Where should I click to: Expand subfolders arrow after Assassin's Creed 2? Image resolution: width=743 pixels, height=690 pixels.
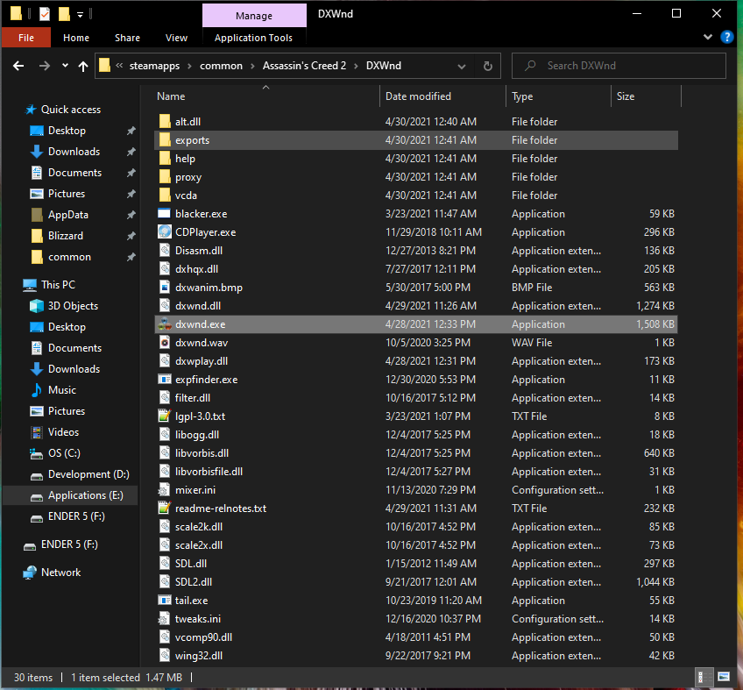[356, 66]
